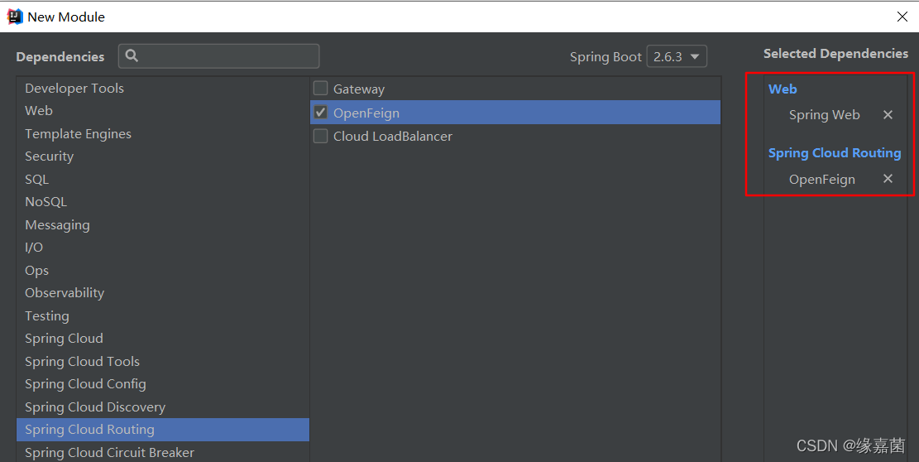Click OpenFeign entry in Selected Dependencies
Viewport: 919px width, 462px height.
821,180
